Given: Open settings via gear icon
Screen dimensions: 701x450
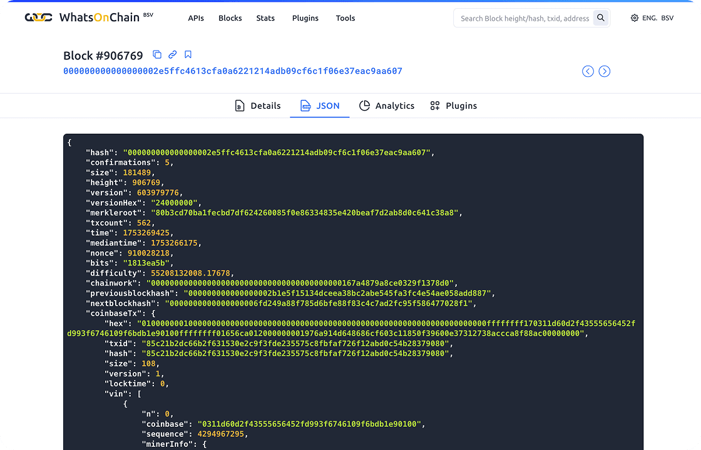Looking at the screenshot, I should pyautogui.click(x=635, y=18).
